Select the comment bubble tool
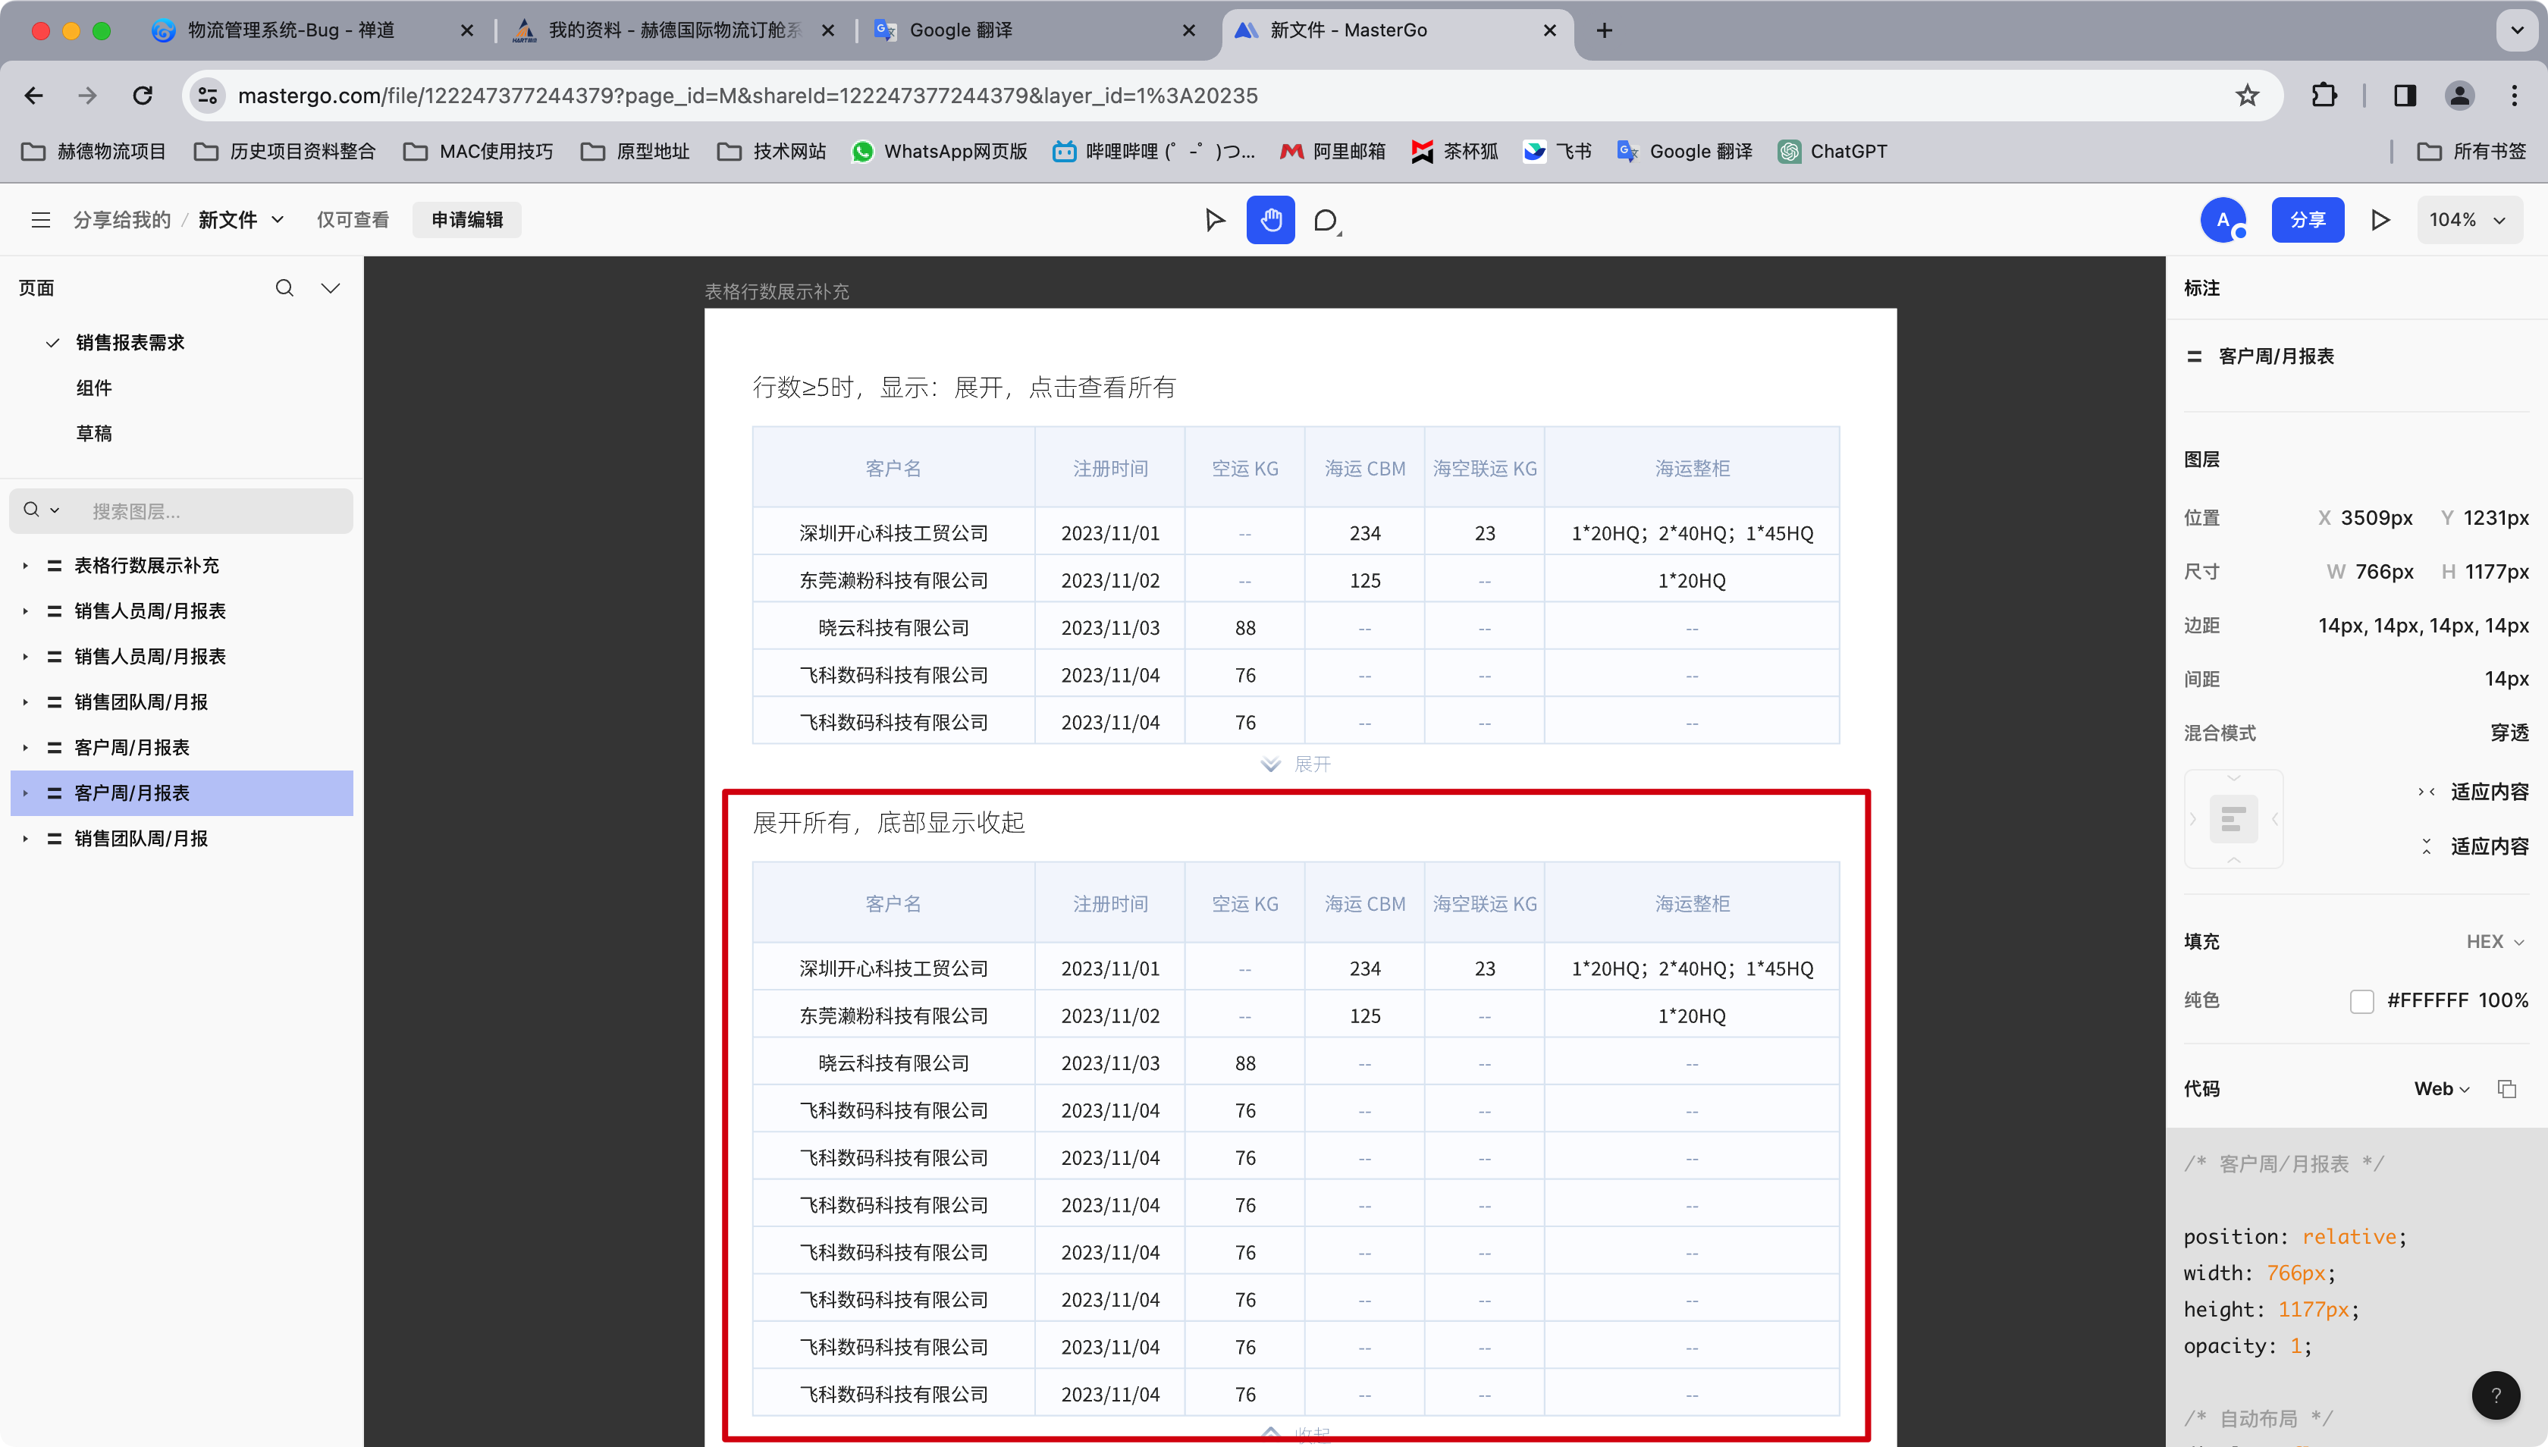This screenshot has height=1447, width=2548. tap(1326, 220)
